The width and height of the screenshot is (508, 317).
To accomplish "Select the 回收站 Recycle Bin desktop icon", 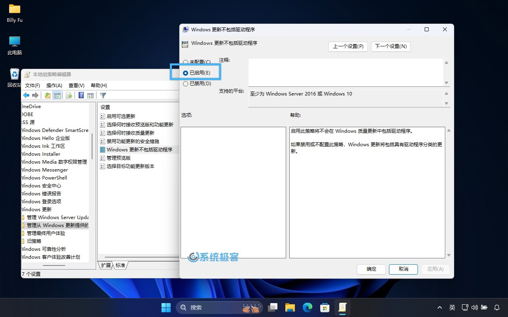I will pyautogui.click(x=14, y=78).
